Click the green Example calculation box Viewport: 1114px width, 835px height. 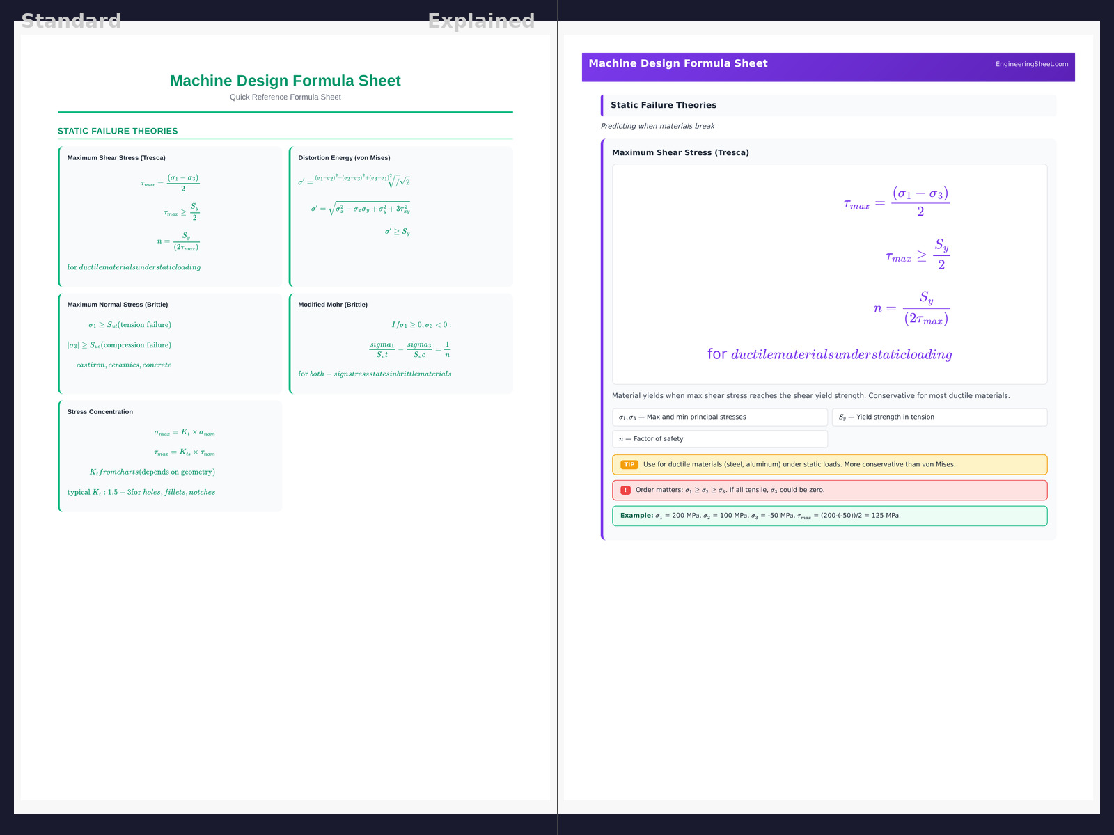point(829,516)
